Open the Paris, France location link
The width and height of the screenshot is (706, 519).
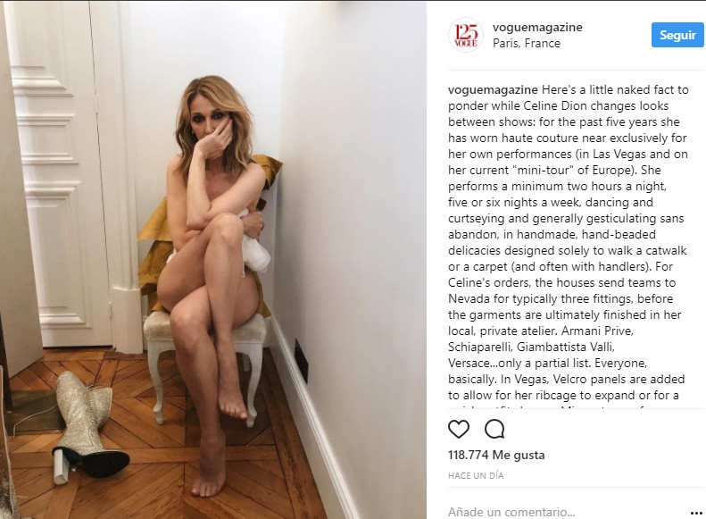coord(527,43)
